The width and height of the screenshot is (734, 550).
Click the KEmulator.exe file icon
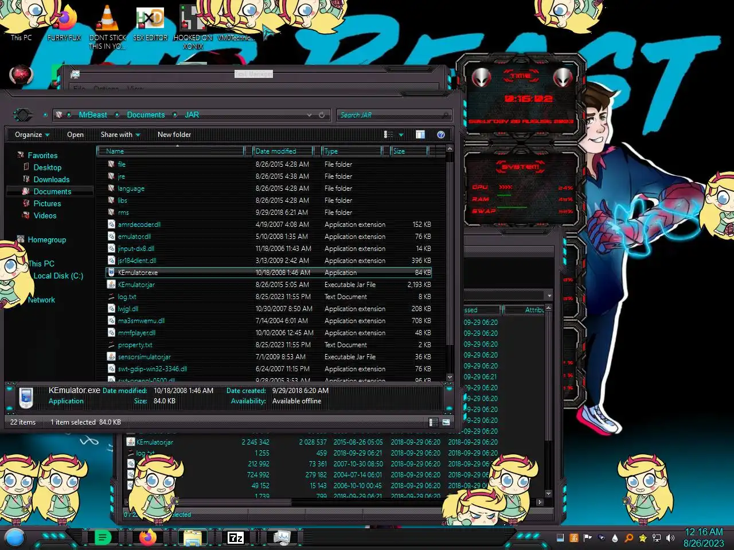pos(111,273)
